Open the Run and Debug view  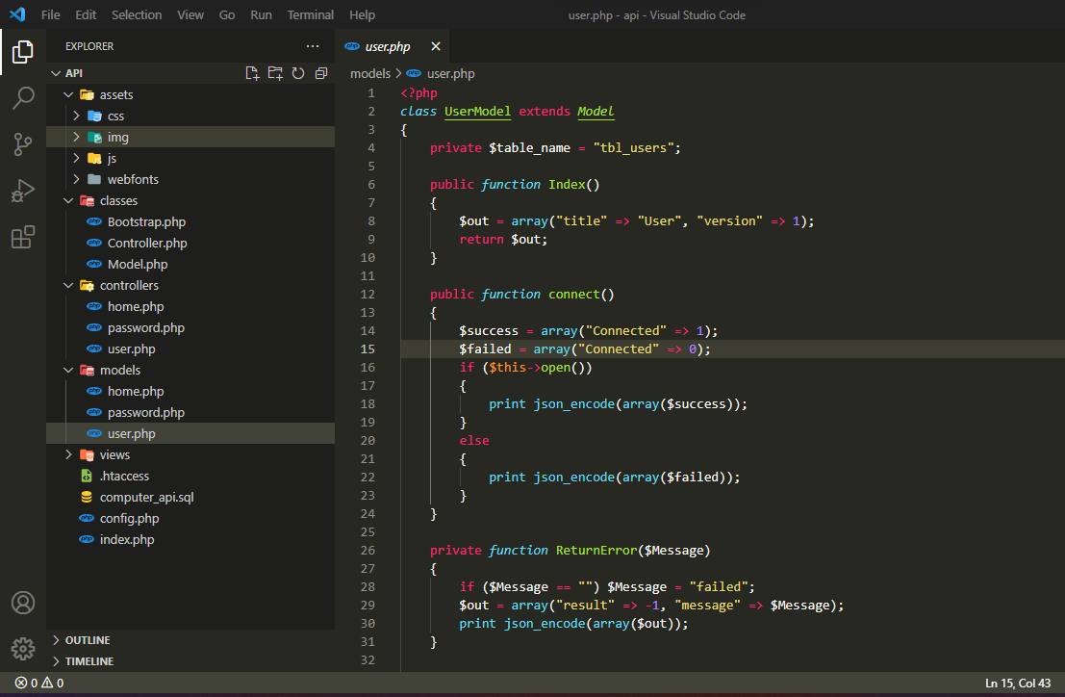[23, 191]
